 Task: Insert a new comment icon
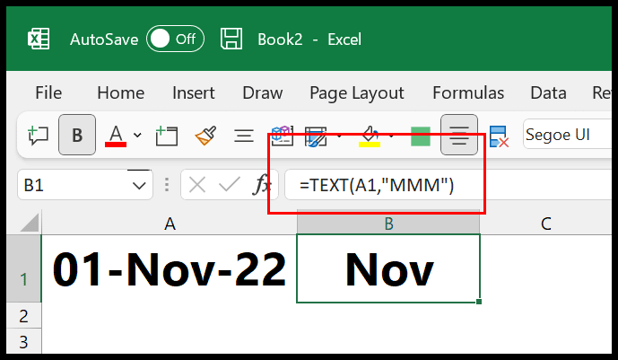39,136
